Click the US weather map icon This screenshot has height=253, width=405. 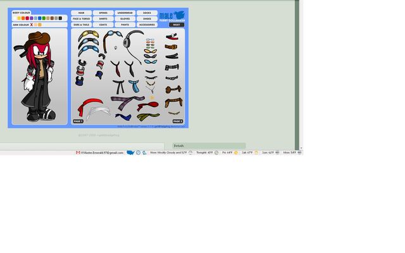tap(130, 152)
